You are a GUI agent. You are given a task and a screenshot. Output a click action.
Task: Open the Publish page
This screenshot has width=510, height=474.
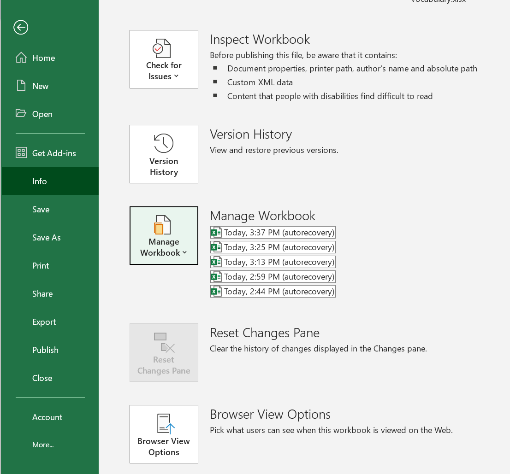50,350
